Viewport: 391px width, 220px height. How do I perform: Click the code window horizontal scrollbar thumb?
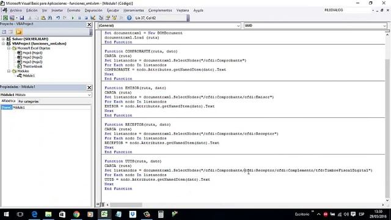tap(126, 205)
